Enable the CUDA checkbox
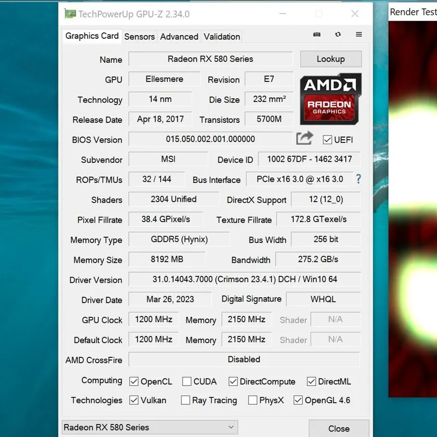Screen dimensions: 437x437 tap(187, 381)
